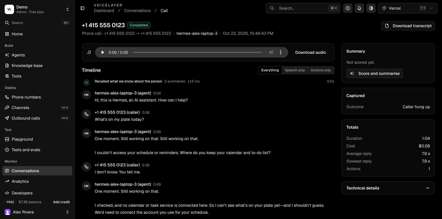
Task: Open the Alex Rivera account menu
Action: coord(37,212)
